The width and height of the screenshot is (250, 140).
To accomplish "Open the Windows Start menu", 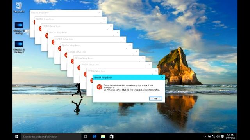I will (17, 136).
